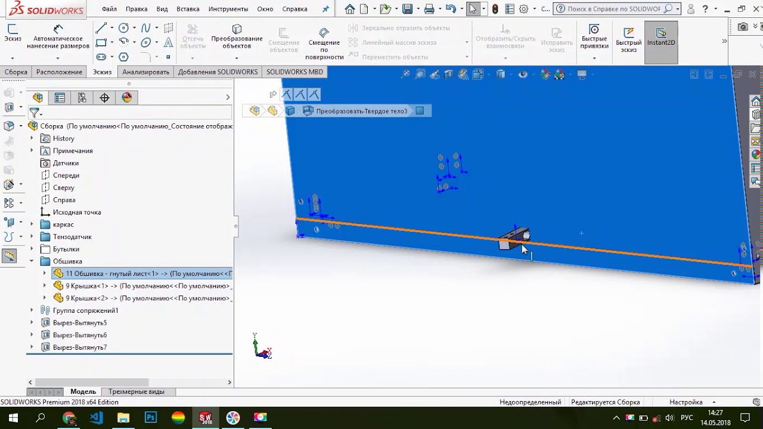Click the Zoom to Area view icon
763x429 pixels.
420,74
